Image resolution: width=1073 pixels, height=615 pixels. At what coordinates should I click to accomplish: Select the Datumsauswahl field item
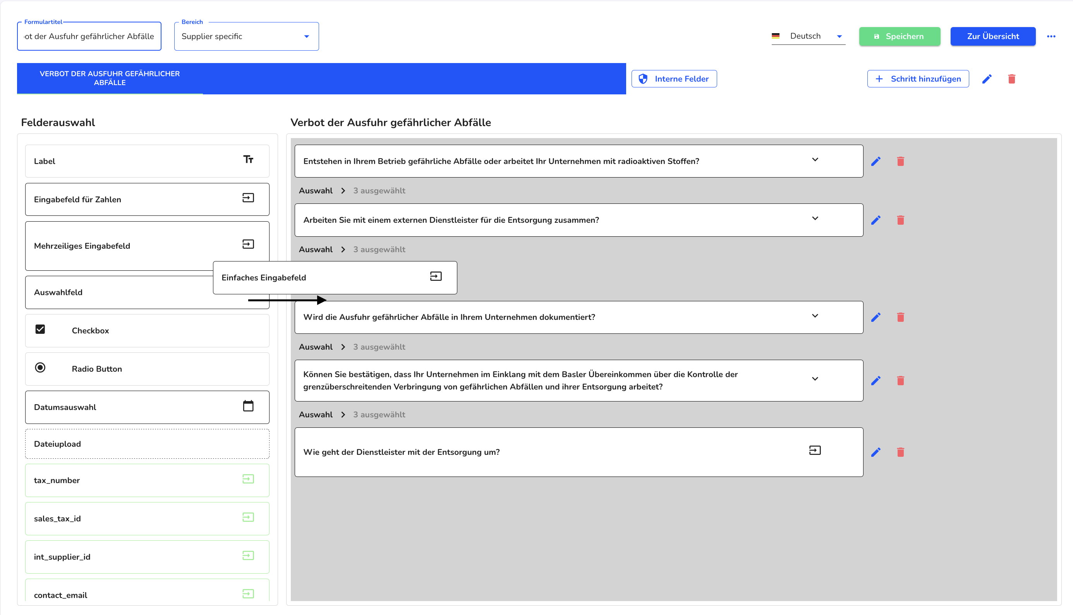(147, 407)
